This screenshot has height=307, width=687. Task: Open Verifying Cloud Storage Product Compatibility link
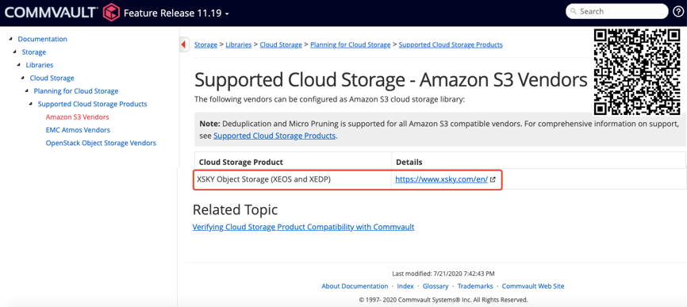pyautogui.click(x=303, y=227)
